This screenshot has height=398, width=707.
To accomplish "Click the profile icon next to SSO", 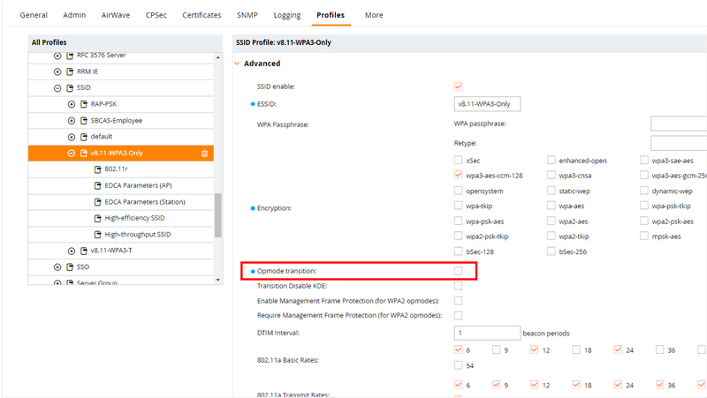I will tap(70, 267).
